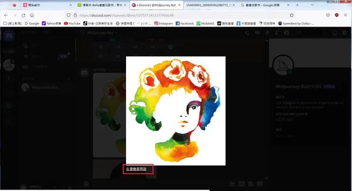Open the Mobile01 bookmark
The image size is (352, 191).
(205, 23)
